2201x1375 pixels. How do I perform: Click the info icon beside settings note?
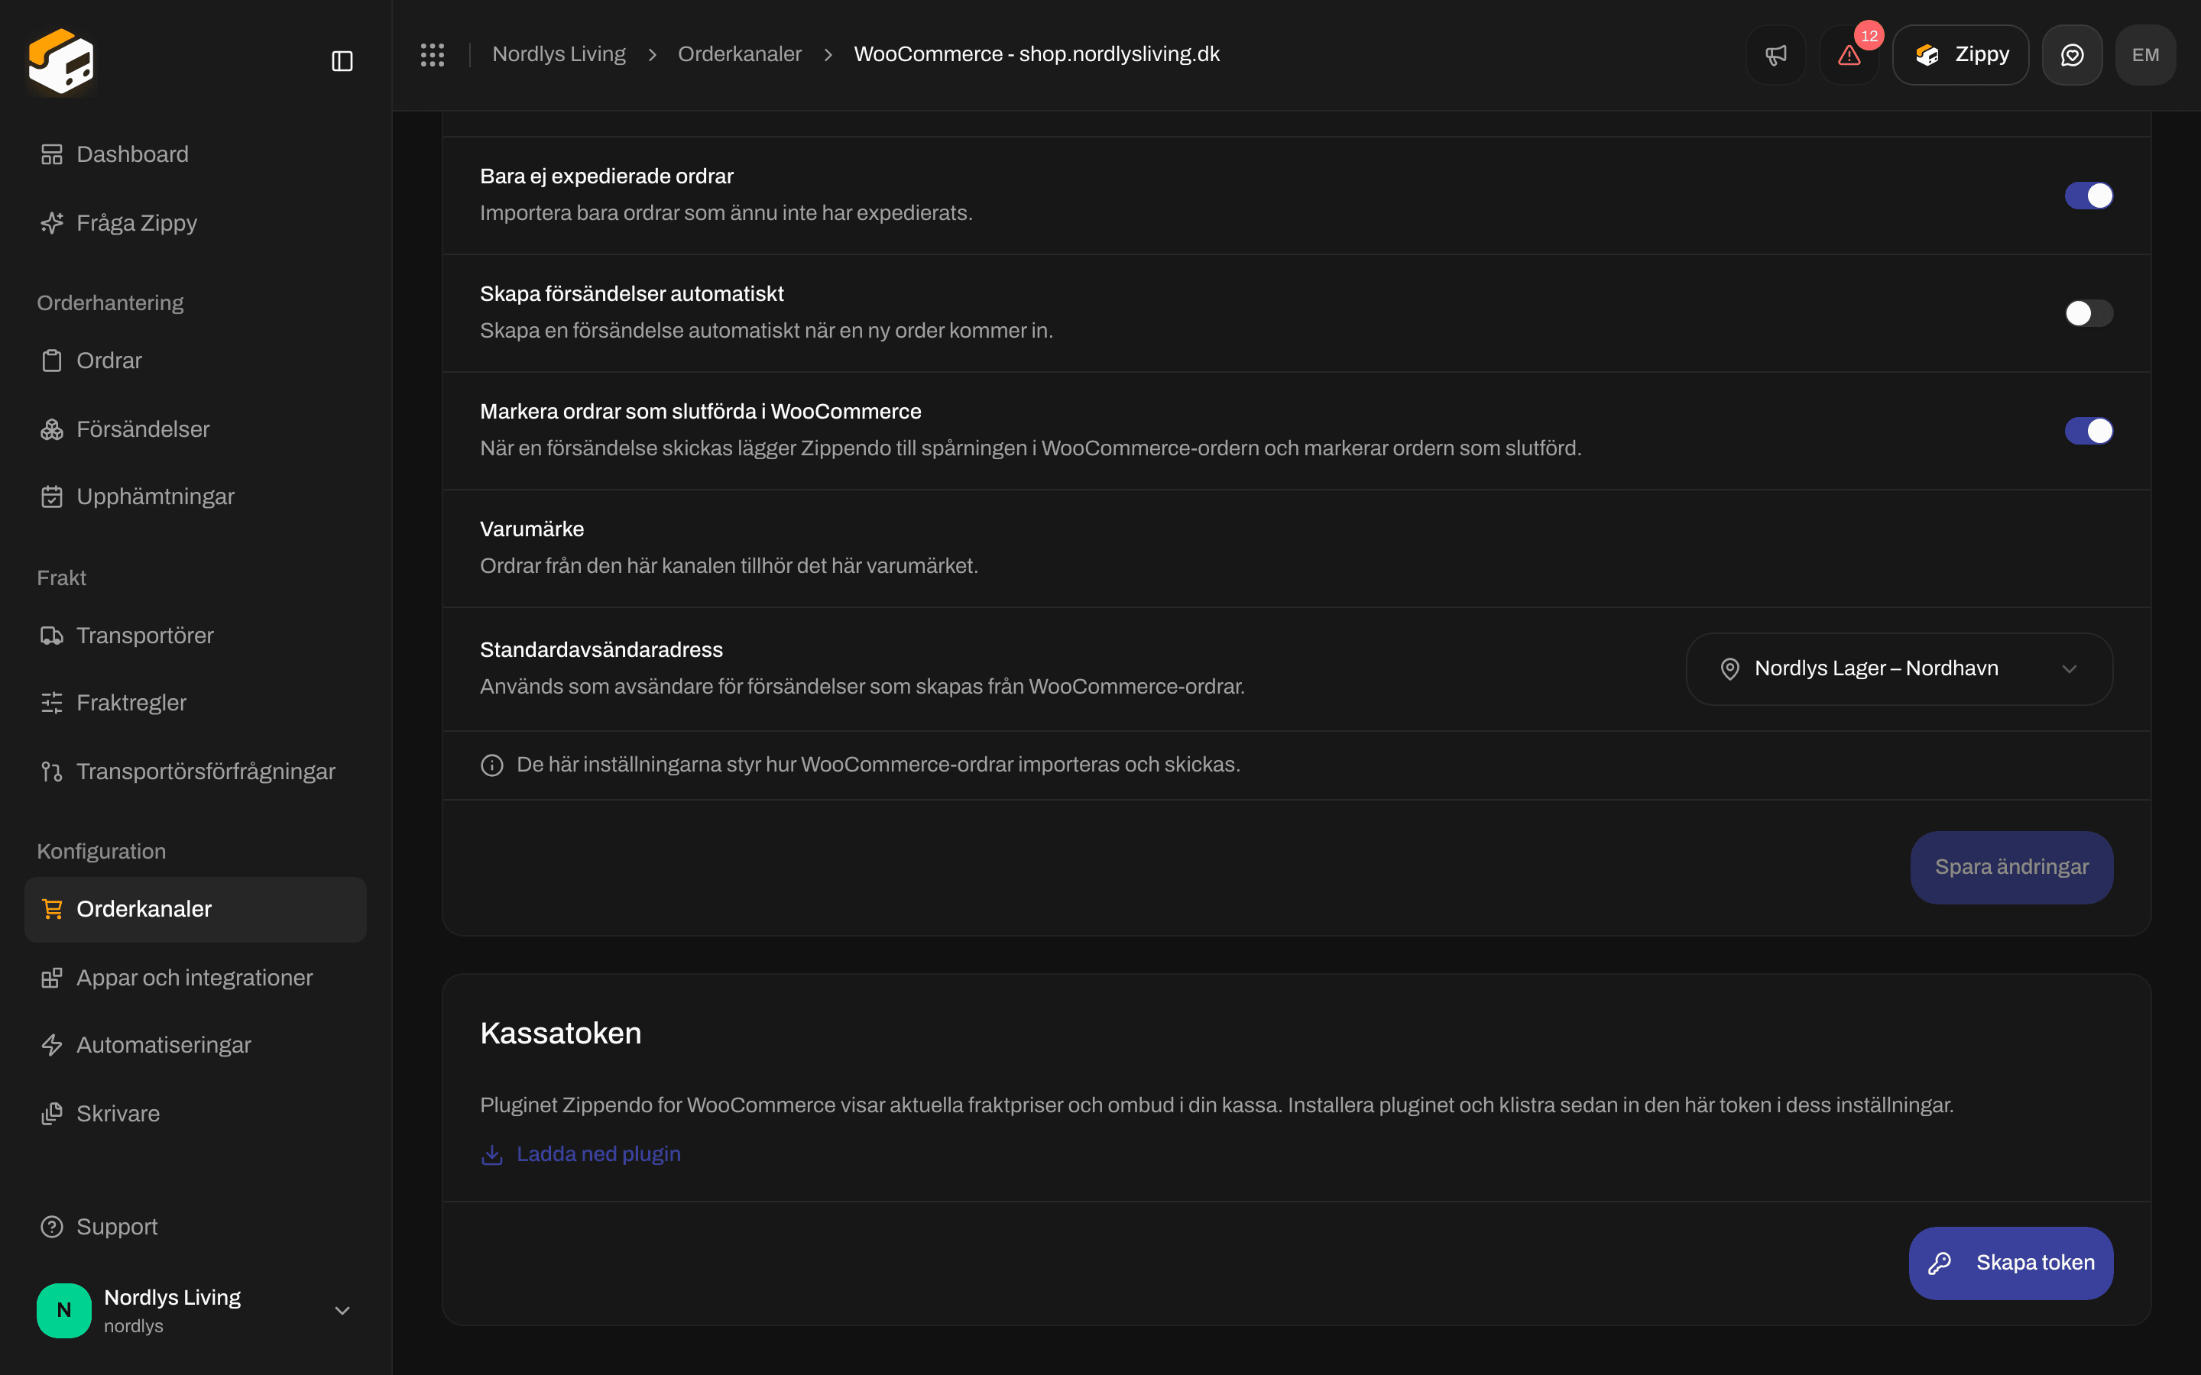(x=492, y=765)
